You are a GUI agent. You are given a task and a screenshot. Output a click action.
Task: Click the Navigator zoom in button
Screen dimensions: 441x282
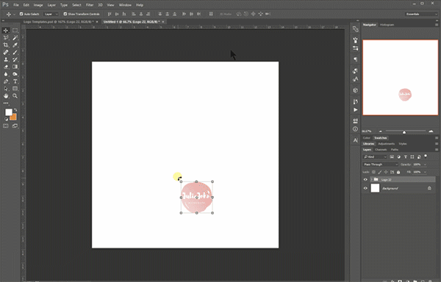431,131
